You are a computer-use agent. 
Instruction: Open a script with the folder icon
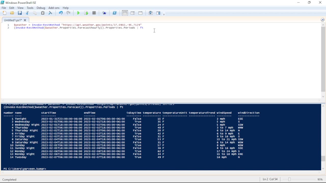click(x=12, y=13)
